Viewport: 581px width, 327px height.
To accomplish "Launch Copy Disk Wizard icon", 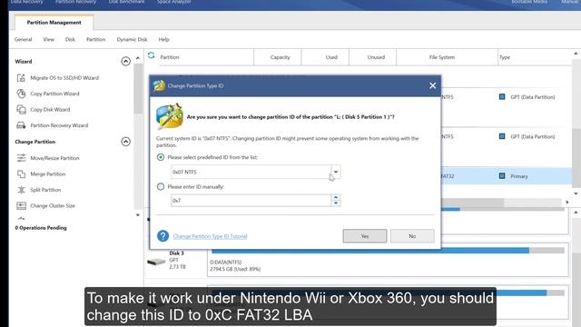I will [x=21, y=110].
